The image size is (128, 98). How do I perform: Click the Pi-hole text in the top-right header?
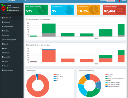point(124,1)
